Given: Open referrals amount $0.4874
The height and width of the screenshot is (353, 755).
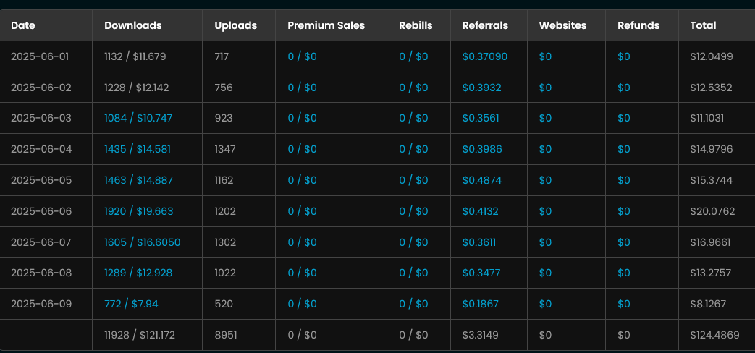Looking at the screenshot, I should click(x=482, y=180).
